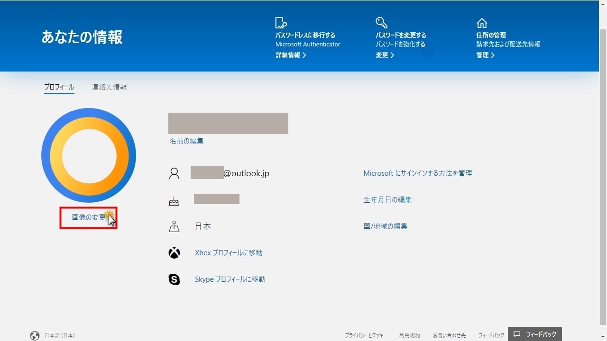Expand 詳細情報 under passwordless
This screenshot has width=607, height=341.
291,55
